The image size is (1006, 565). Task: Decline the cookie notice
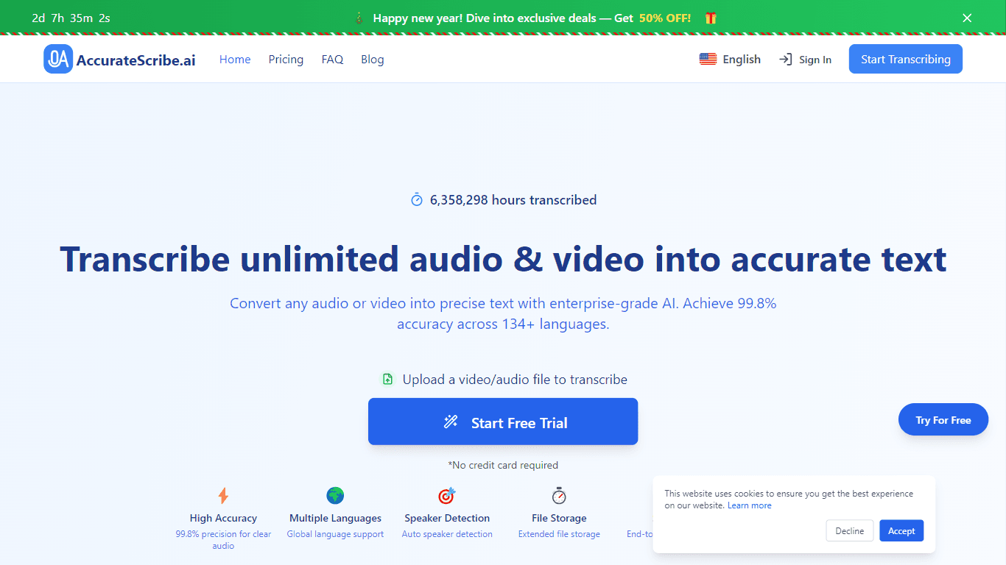point(850,530)
